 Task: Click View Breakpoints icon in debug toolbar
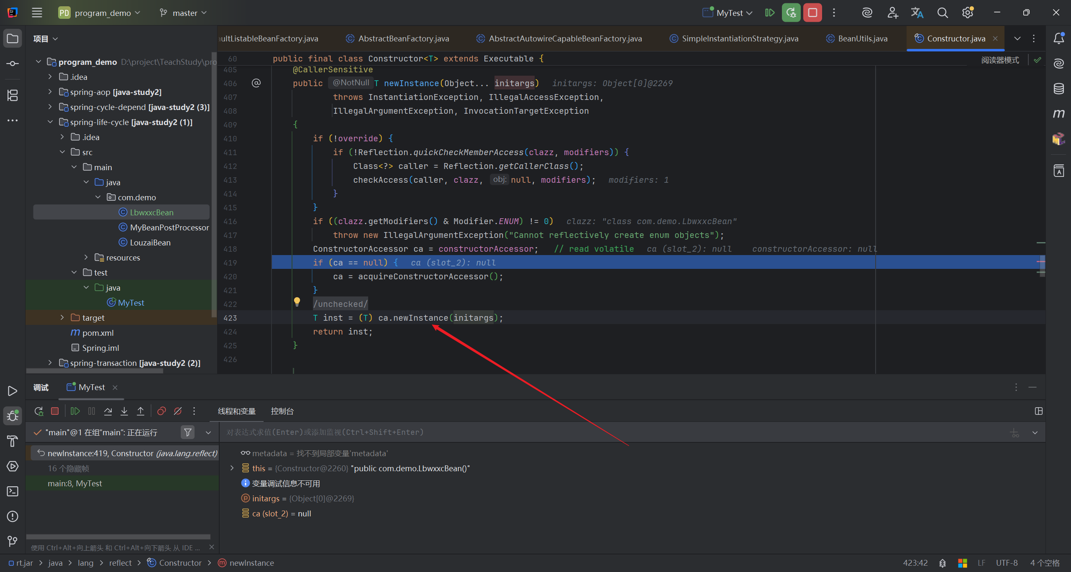click(161, 411)
